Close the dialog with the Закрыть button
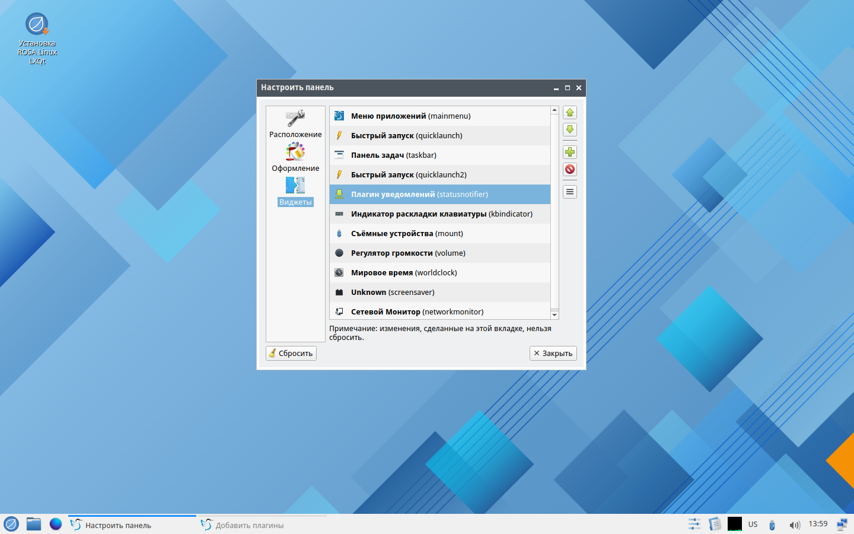This screenshot has height=534, width=854. (x=553, y=353)
